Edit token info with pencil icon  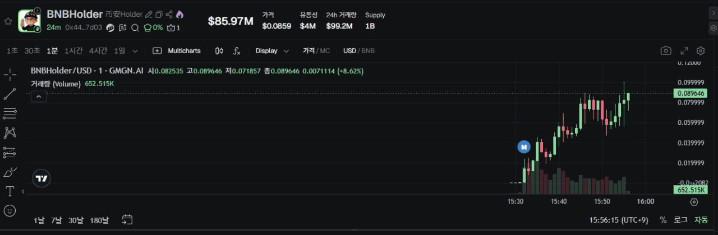coord(149,15)
